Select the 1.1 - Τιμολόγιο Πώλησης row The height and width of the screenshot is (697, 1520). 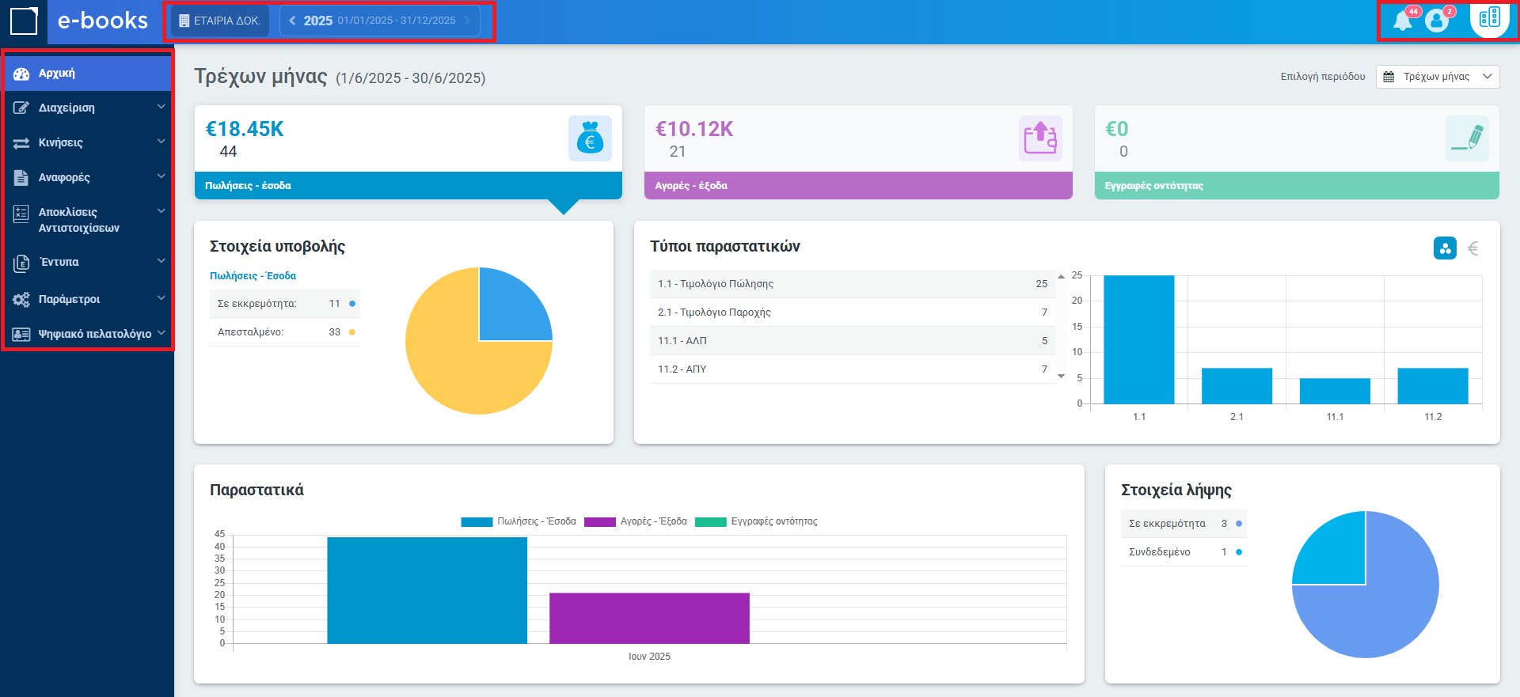coord(852,284)
